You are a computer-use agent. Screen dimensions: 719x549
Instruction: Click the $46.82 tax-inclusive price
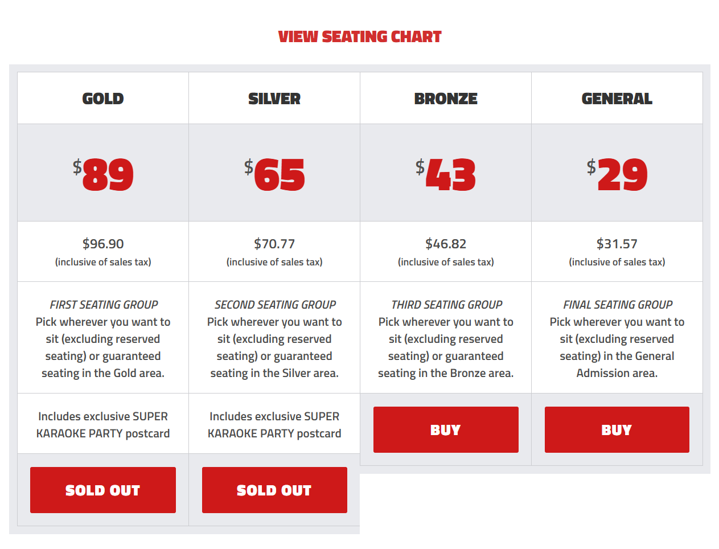coord(446,244)
